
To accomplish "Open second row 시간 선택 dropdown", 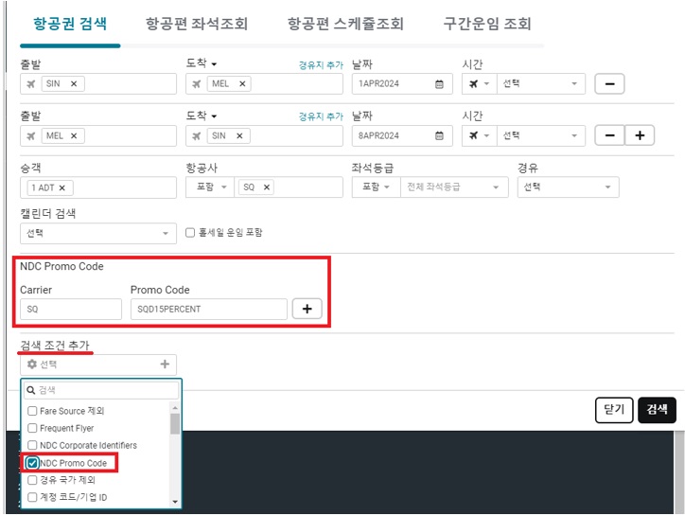I will point(541,135).
